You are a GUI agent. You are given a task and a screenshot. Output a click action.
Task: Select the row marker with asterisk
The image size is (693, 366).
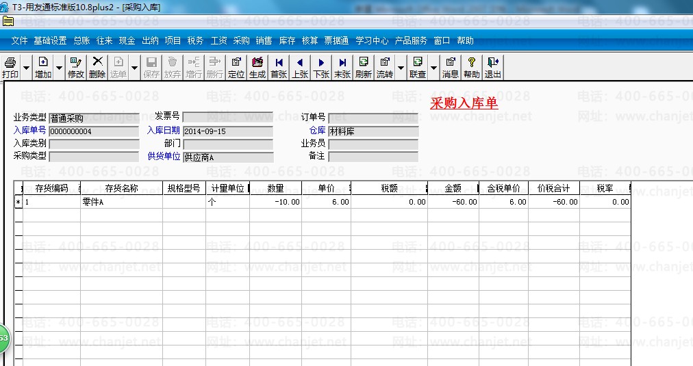pos(18,202)
